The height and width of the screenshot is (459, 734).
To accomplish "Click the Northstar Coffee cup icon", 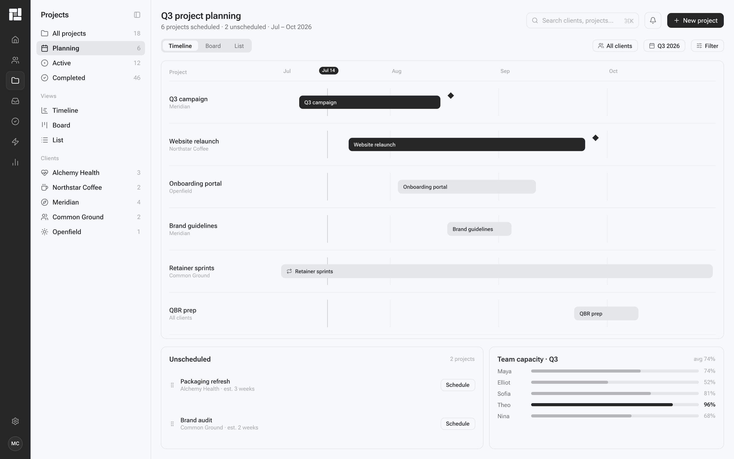I will click(x=45, y=187).
